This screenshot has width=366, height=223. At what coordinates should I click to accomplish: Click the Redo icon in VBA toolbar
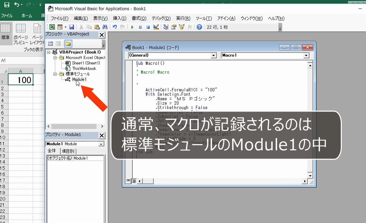(x=122, y=27)
